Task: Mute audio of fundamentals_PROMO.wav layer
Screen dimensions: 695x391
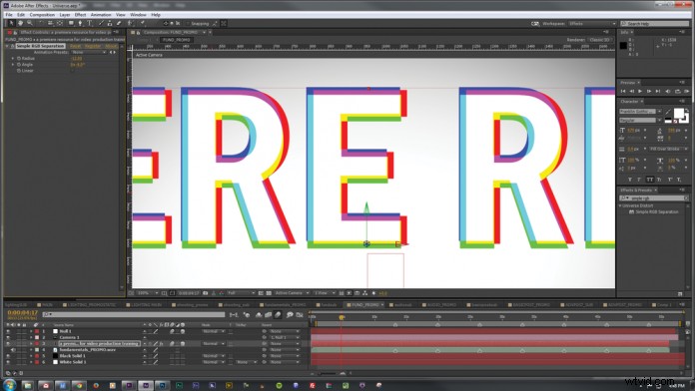Action: (13, 350)
